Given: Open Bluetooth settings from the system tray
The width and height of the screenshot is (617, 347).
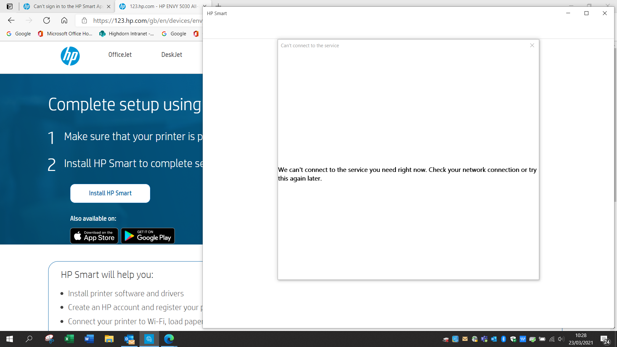Looking at the screenshot, I should pos(503,339).
